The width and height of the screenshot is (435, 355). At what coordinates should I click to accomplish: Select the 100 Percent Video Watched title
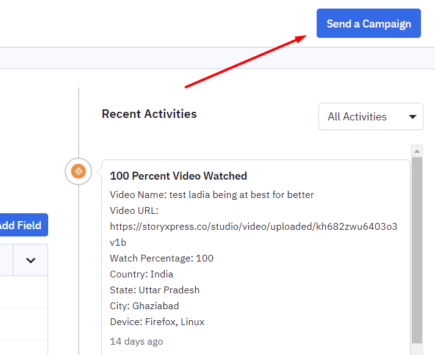(x=178, y=176)
